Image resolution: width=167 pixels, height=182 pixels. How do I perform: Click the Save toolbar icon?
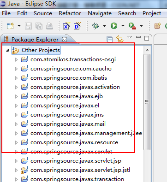tap(28, 26)
